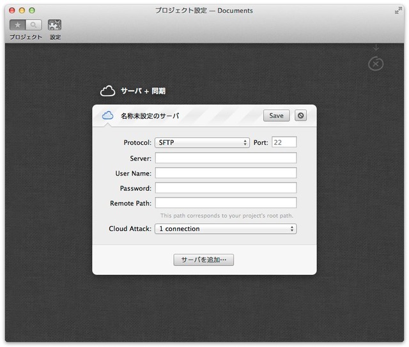Select the star Projects toolbar segment
409x347 pixels.
(x=18, y=25)
